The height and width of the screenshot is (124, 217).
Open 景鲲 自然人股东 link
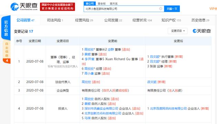(x=87, y=104)
